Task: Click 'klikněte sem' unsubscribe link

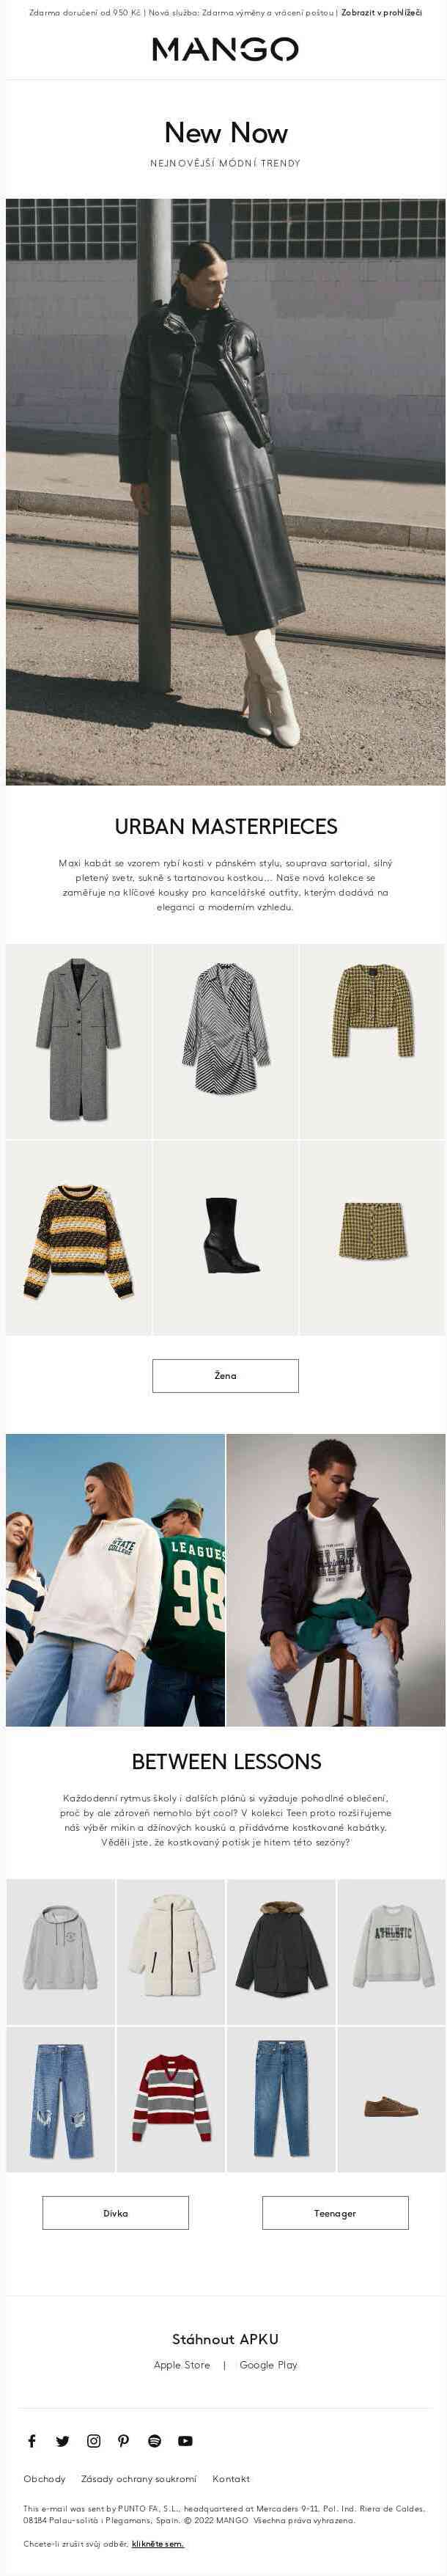Action: pos(158,2543)
